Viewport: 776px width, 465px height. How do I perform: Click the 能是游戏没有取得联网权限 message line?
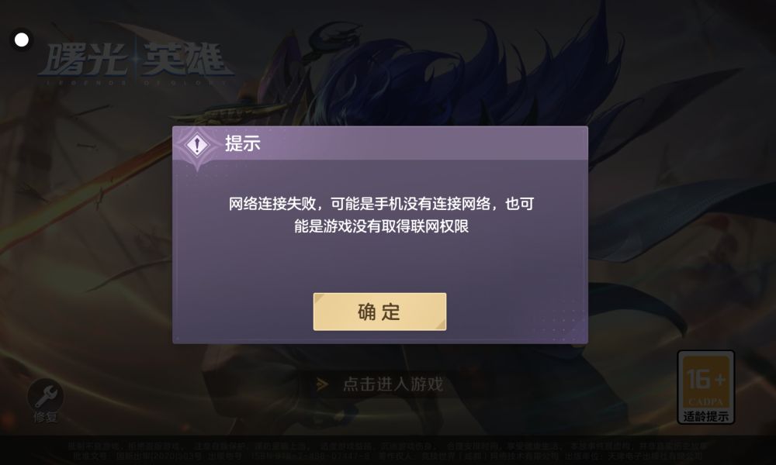point(381,226)
